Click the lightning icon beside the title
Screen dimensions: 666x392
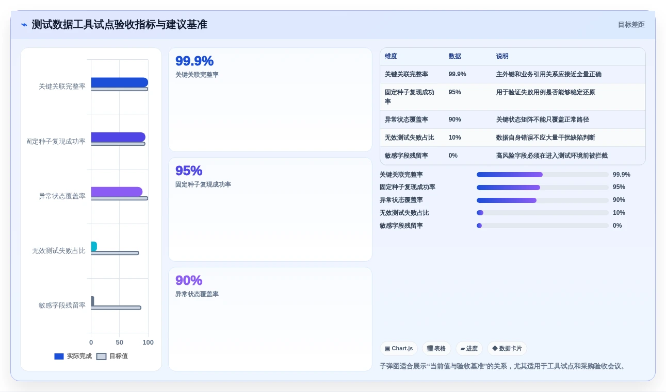(24, 25)
